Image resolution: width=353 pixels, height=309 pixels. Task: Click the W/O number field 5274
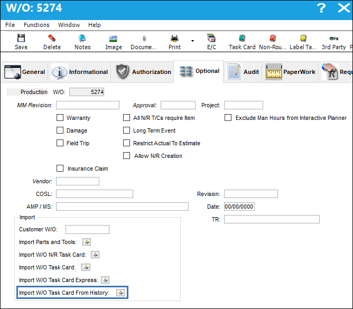click(x=87, y=92)
